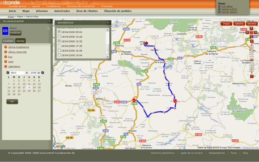Click the map zoom slider handle
The image size is (259, 162).
click(252, 60)
